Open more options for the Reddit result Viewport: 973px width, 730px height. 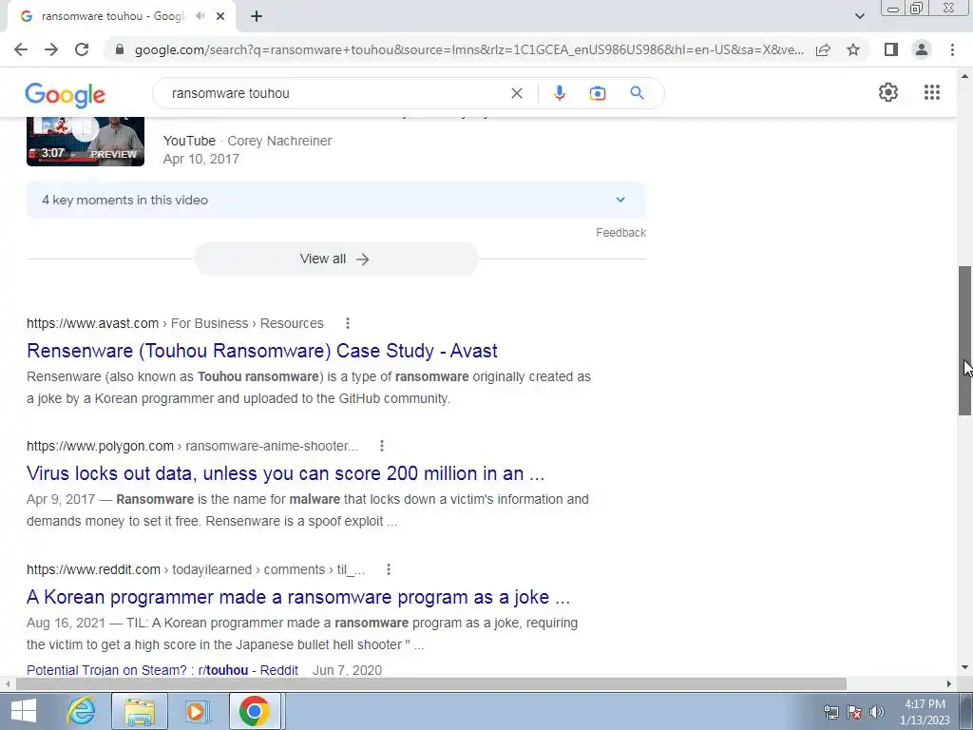coord(389,569)
